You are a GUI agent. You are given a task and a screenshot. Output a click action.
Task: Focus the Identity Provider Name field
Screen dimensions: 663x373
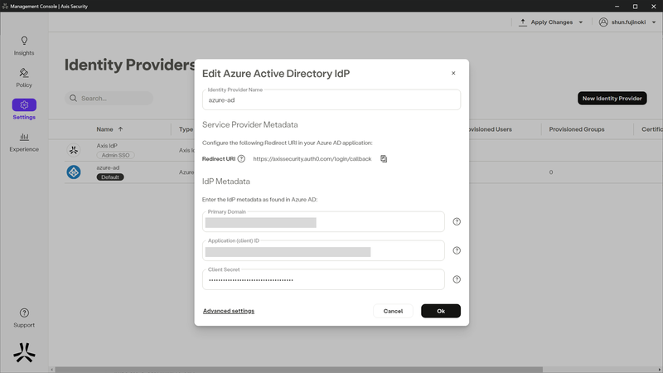pyautogui.click(x=331, y=99)
